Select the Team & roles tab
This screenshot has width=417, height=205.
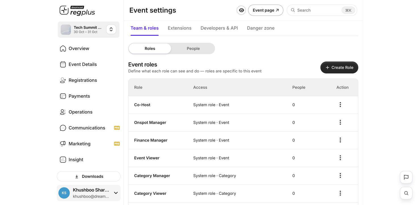pos(144,28)
